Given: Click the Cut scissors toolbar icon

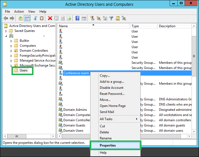Looking at the screenshot, I should point(35,18).
